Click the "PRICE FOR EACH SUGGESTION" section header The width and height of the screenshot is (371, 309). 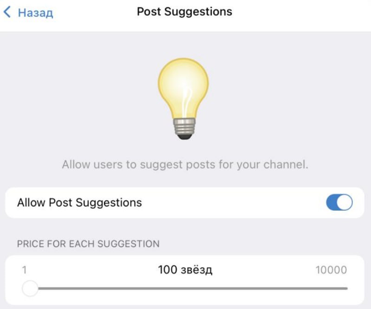click(x=88, y=244)
